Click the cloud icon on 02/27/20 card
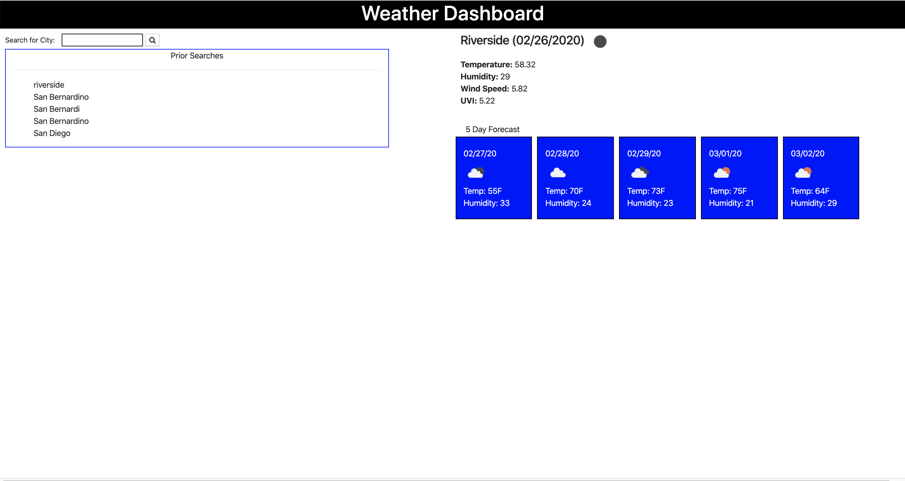The image size is (905, 481). [x=476, y=173]
